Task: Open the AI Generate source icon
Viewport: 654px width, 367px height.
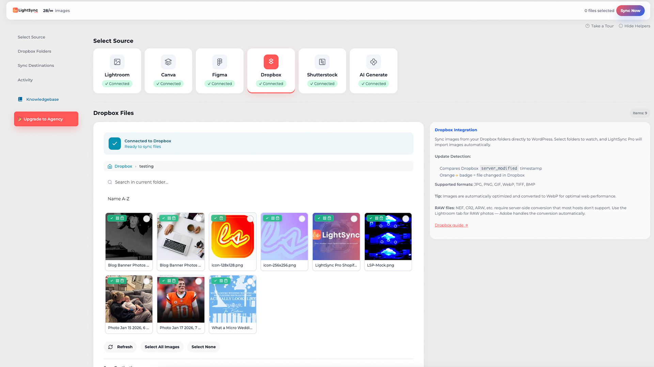Action: pyautogui.click(x=374, y=62)
